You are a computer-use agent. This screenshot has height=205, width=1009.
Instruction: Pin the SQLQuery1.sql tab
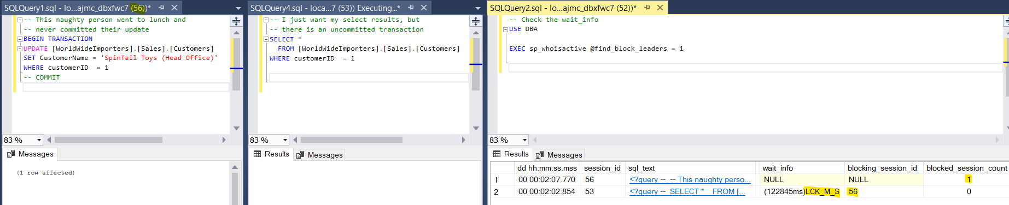pos(161,8)
